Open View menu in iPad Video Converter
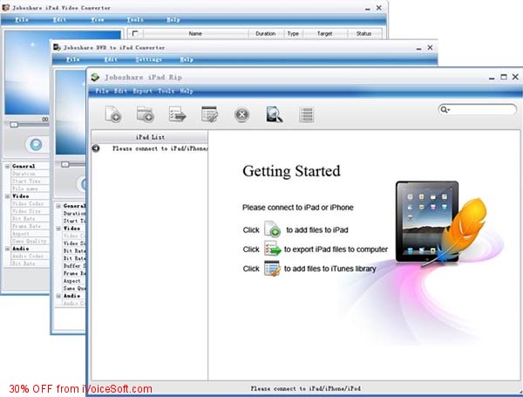Image resolution: width=523 pixels, height=397 pixels. coord(98,20)
